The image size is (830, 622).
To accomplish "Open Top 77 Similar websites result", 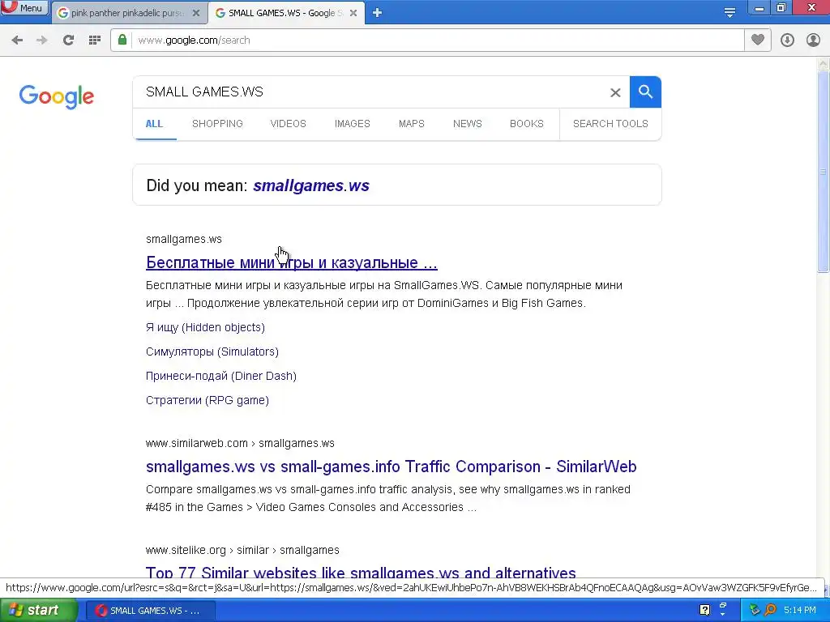I will pyautogui.click(x=361, y=573).
